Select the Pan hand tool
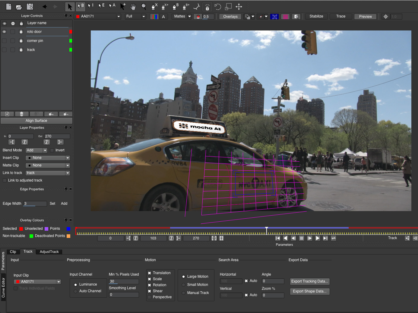The image size is (418, 313). pyautogui.click(x=133, y=7)
